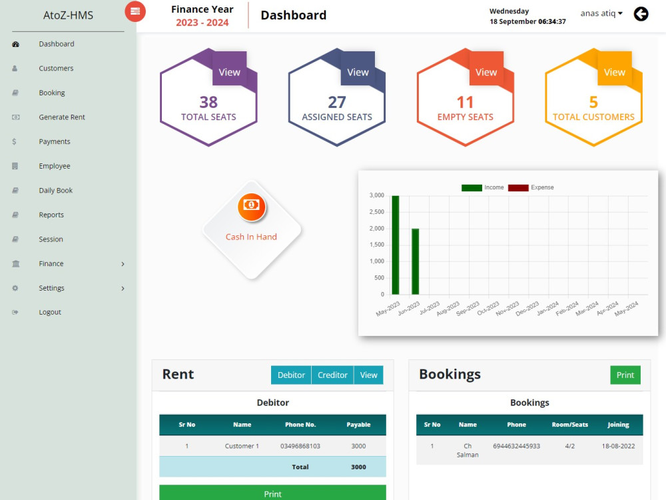The image size is (666, 500).
Task: Click the May-2023 income bar in chart
Action: [x=396, y=245]
